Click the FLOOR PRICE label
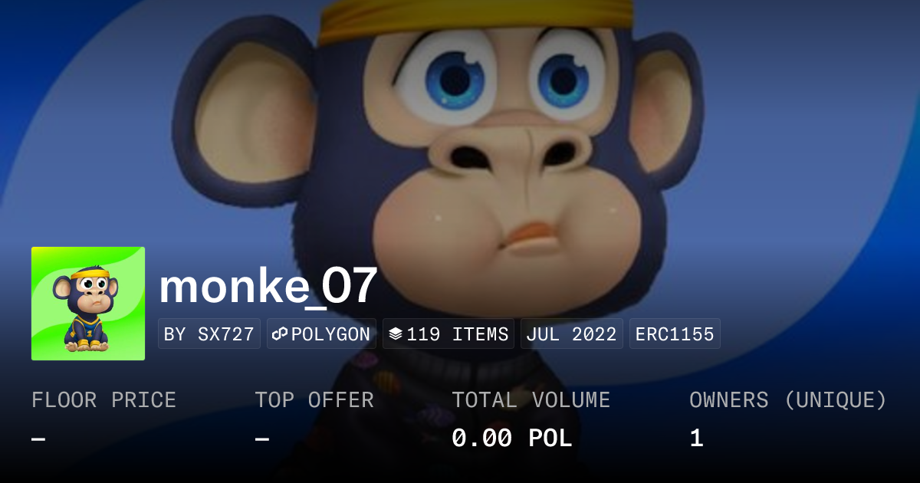The image size is (920, 483). (x=103, y=400)
